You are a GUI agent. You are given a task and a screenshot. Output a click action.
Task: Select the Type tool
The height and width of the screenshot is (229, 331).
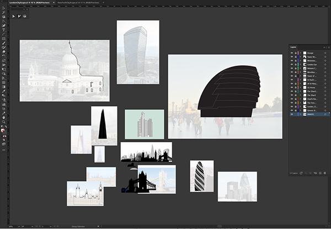coord(4,30)
